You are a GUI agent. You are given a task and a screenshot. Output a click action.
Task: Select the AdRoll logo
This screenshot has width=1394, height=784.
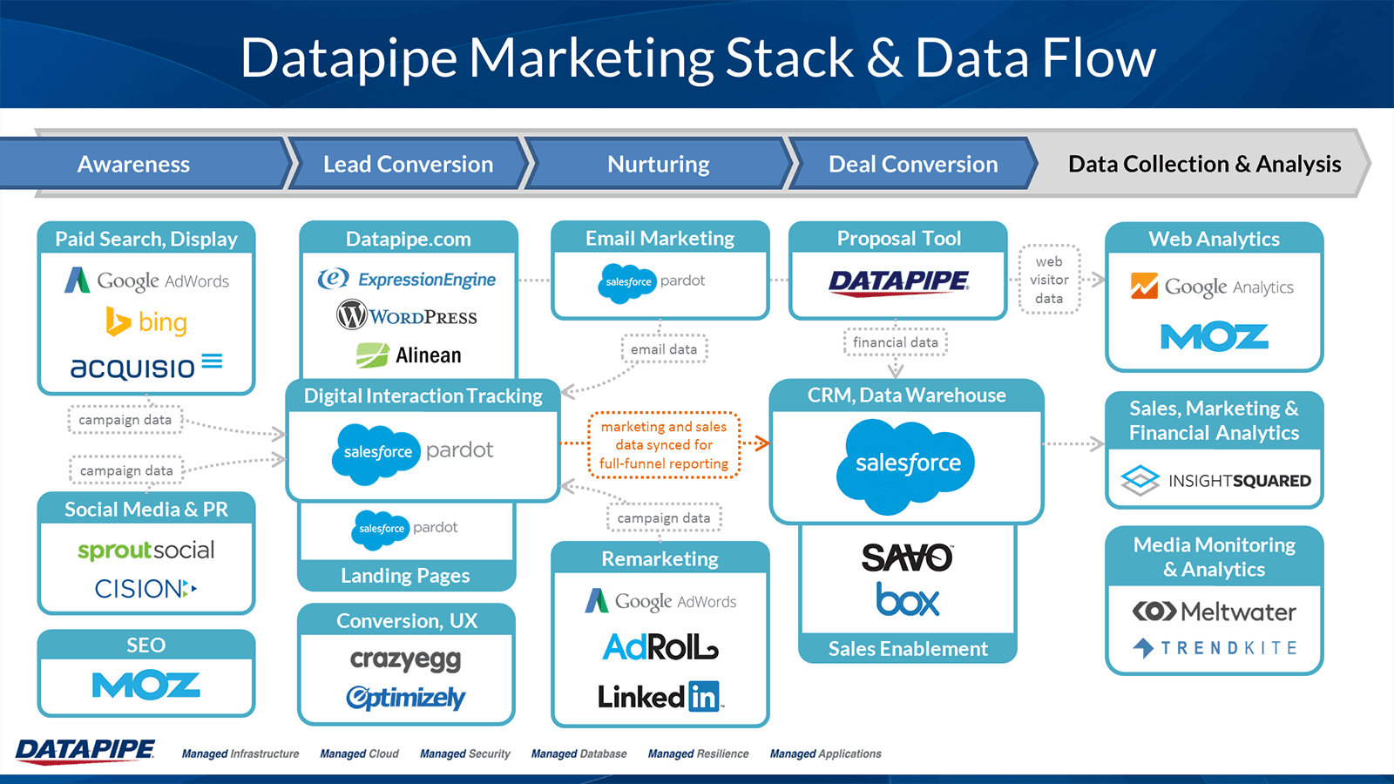pos(660,647)
